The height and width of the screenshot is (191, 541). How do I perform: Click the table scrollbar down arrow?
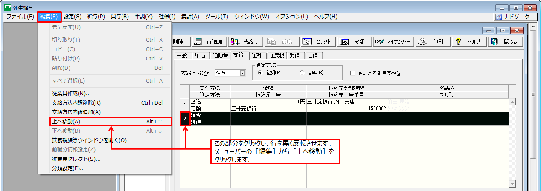(x=512, y=183)
